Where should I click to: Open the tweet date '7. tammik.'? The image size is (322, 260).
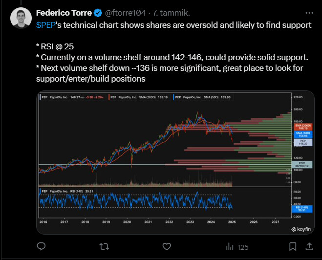point(172,13)
